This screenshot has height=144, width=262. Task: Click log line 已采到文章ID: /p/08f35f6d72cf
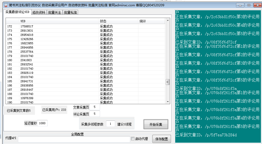pos(206,42)
